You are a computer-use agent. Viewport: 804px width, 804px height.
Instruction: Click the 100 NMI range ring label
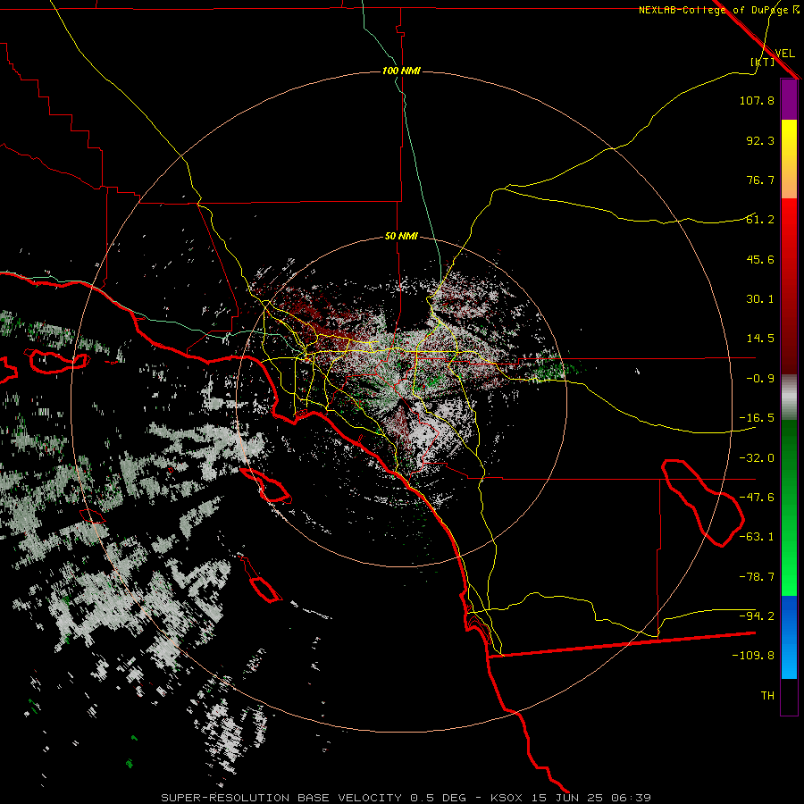tap(401, 71)
